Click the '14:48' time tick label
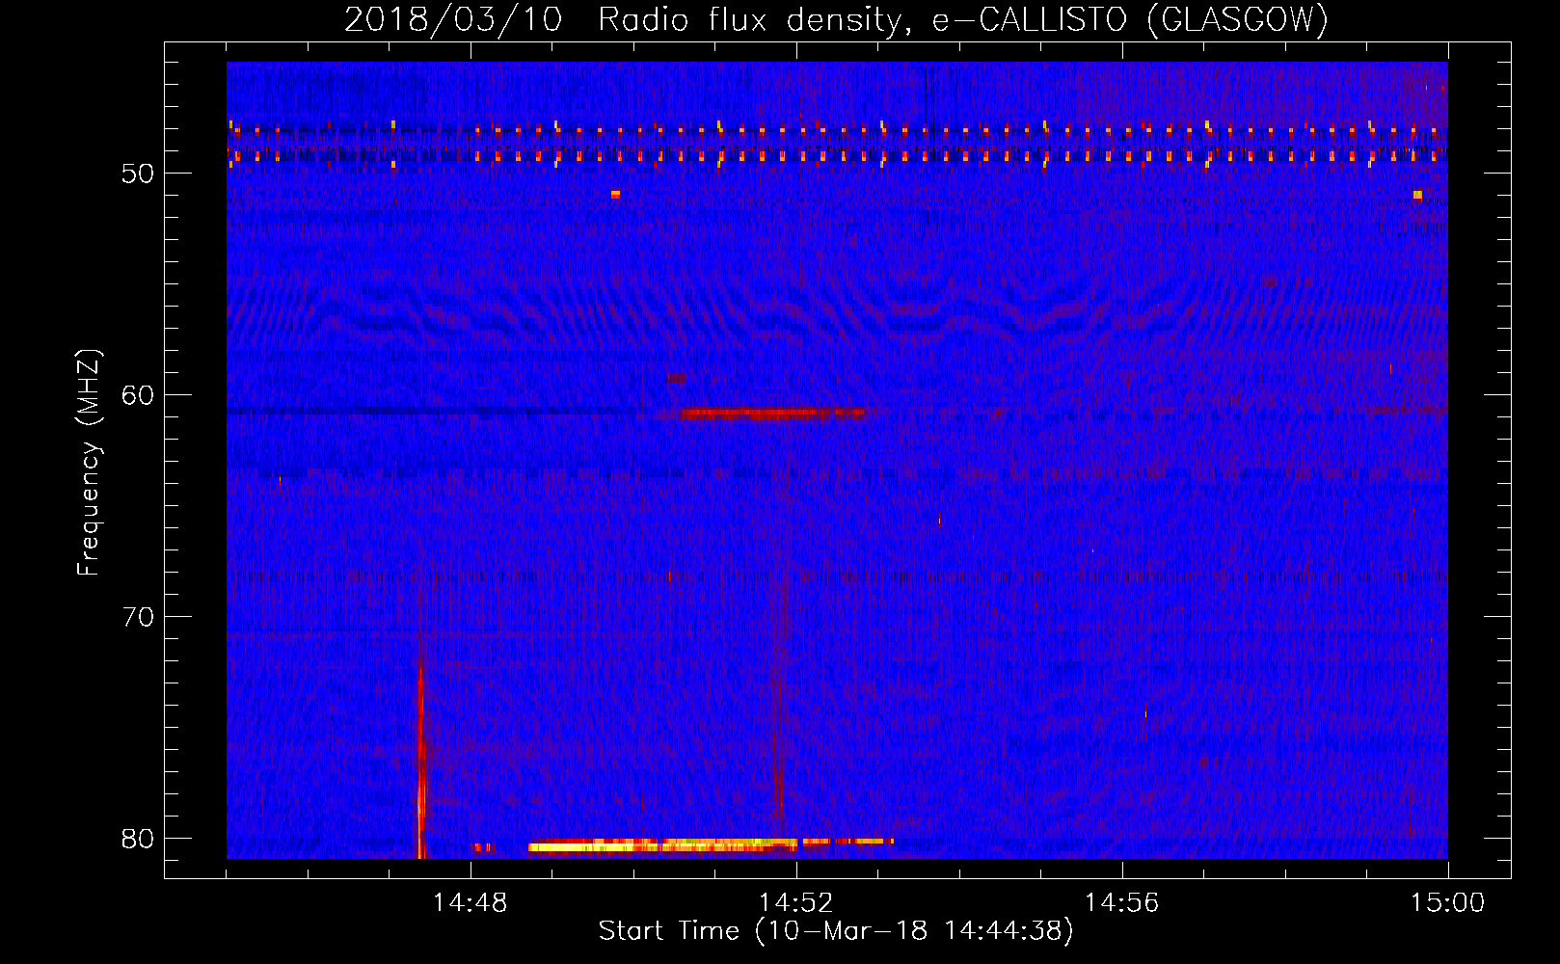The width and height of the screenshot is (1560, 964). [471, 903]
